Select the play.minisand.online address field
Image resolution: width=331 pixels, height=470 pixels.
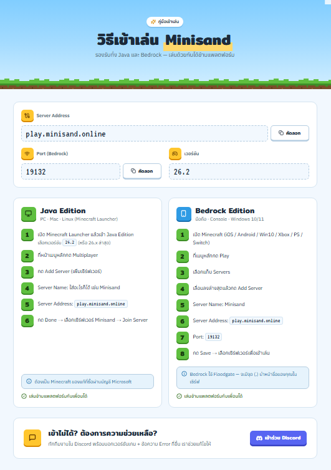(x=145, y=133)
